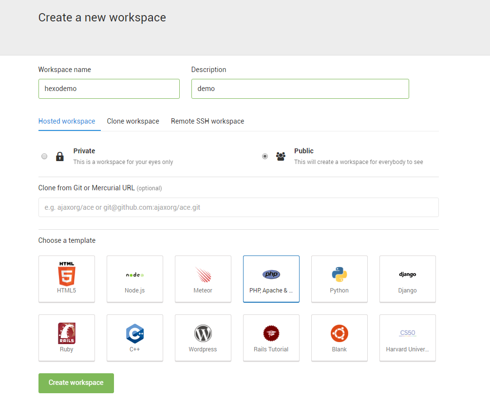490x401 pixels.
Task: Select the PHP, Apache template
Action: [x=271, y=279]
